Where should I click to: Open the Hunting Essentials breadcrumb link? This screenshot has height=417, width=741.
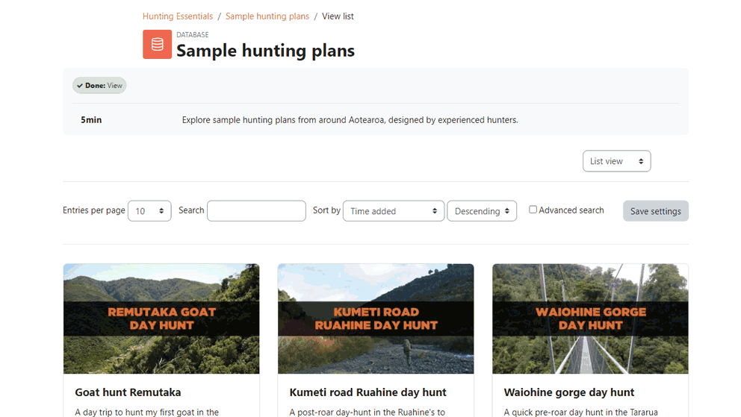tap(178, 16)
